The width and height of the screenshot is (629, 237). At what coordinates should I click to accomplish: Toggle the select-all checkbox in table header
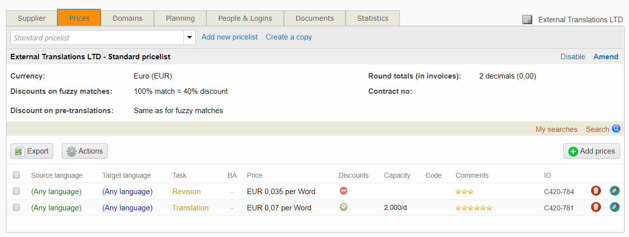click(16, 175)
